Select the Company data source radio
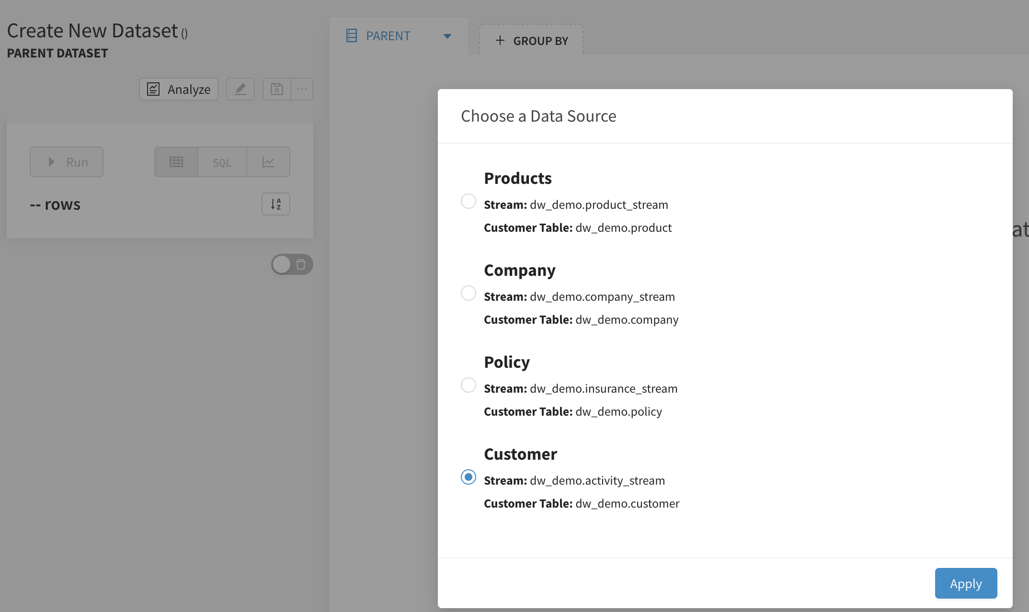 point(468,293)
